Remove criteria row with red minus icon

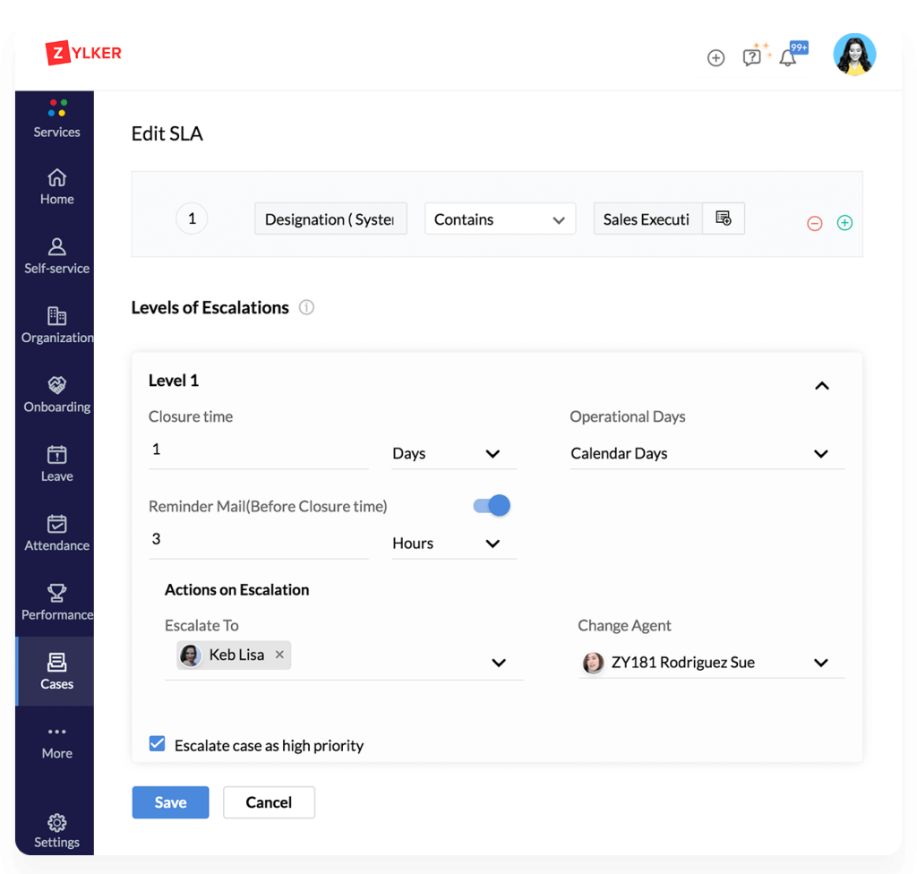[x=815, y=223]
